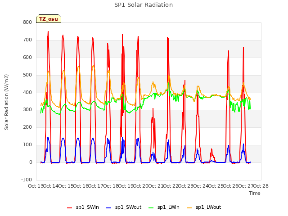Screen dimensions: 288x216
Task: Click the 700 y-axis tick label
Action: click(27, 40)
